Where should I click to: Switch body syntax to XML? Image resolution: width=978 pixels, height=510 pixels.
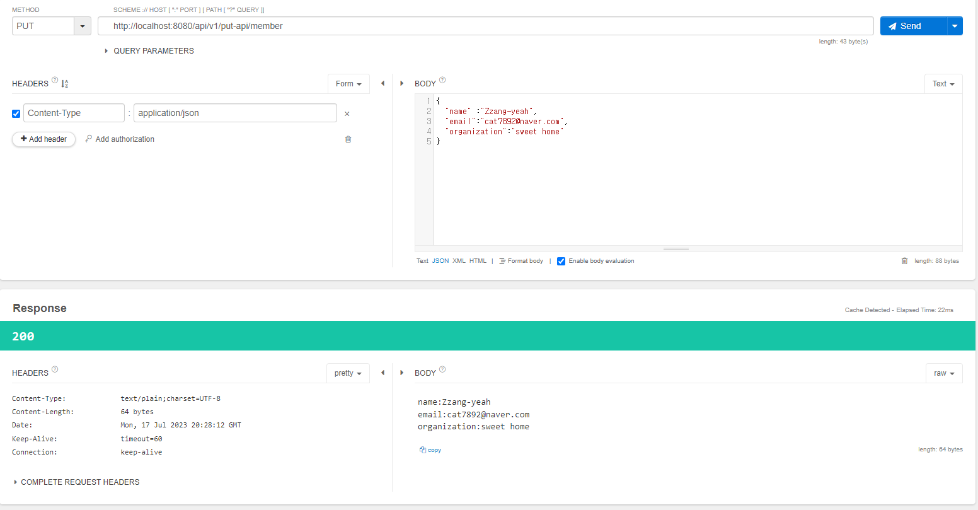point(459,261)
